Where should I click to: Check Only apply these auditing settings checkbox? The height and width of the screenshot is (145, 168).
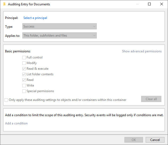(x=6, y=100)
